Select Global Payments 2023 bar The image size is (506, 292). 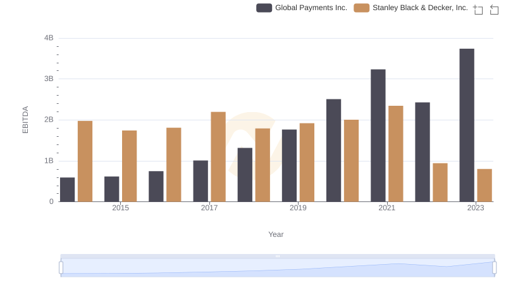467,125
